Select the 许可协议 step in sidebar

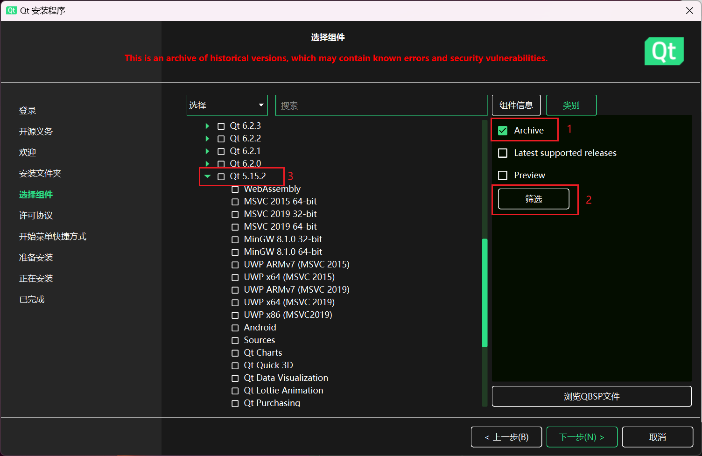tap(36, 216)
